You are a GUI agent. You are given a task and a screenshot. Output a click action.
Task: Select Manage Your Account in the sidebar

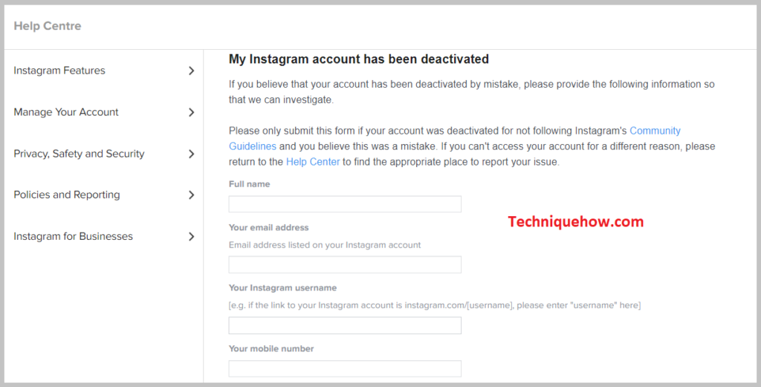66,112
